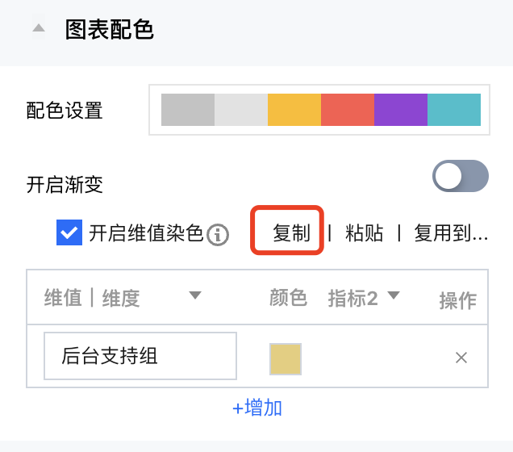The width and height of the screenshot is (513, 452).
Task: Pick the color swatch for 后台支持组
Action: point(286,359)
